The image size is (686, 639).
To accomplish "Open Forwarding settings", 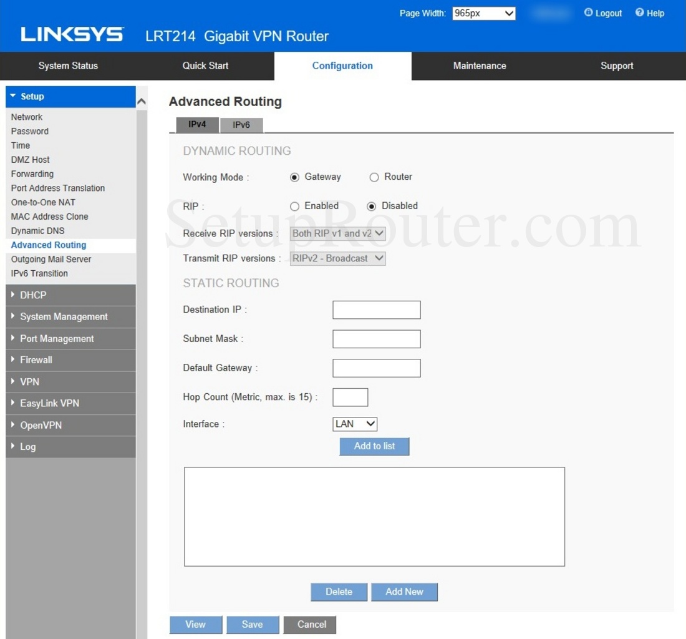I will pos(32,174).
